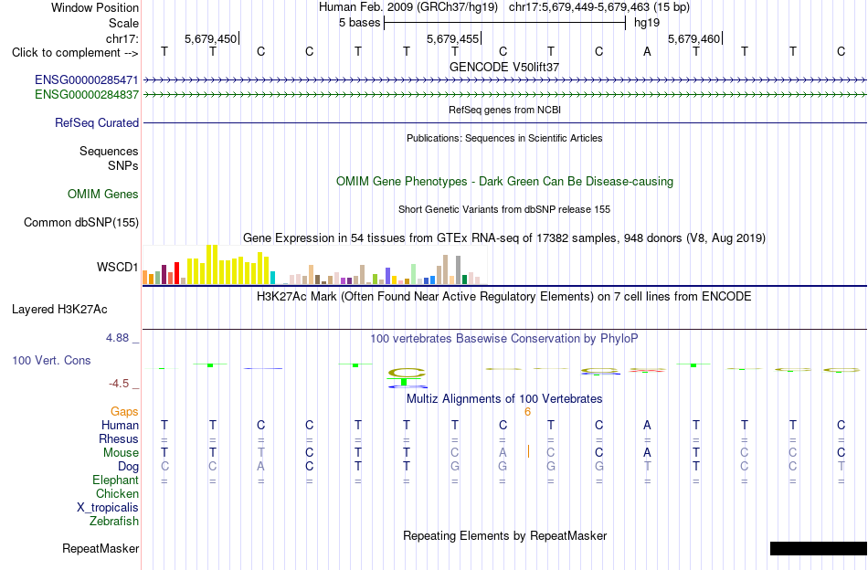Click the ENSG00000285471 gene track label

point(87,80)
